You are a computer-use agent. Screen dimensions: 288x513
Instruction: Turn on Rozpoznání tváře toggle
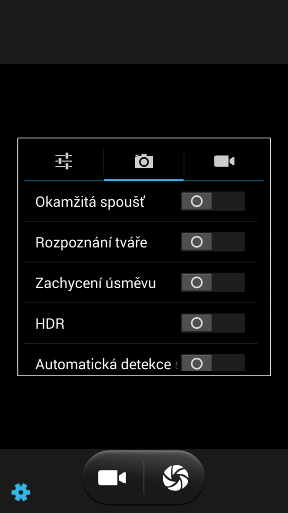212,242
